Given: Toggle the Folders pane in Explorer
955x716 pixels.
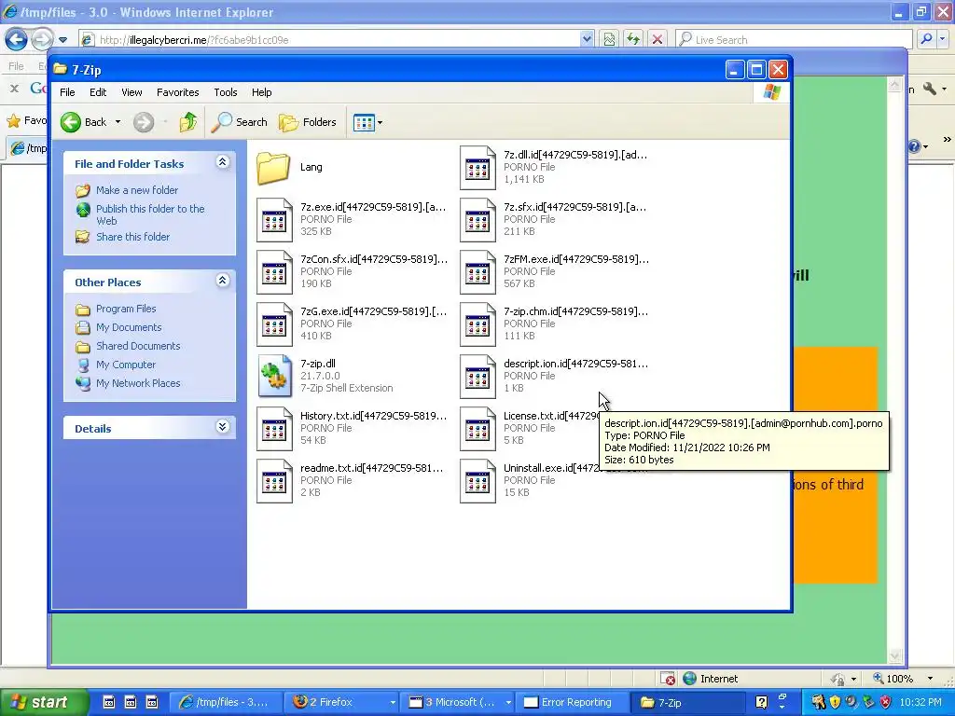Looking at the screenshot, I should pyautogui.click(x=308, y=122).
